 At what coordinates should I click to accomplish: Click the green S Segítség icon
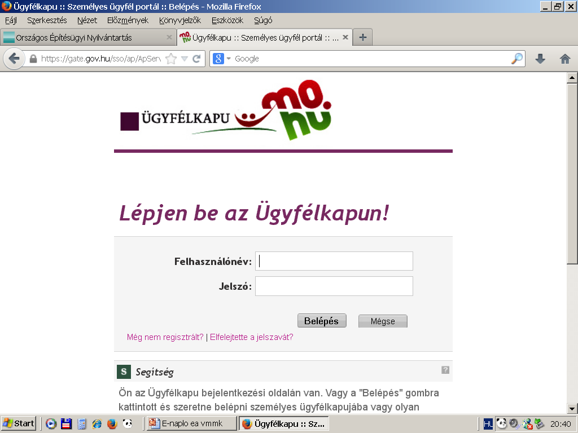(x=124, y=372)
